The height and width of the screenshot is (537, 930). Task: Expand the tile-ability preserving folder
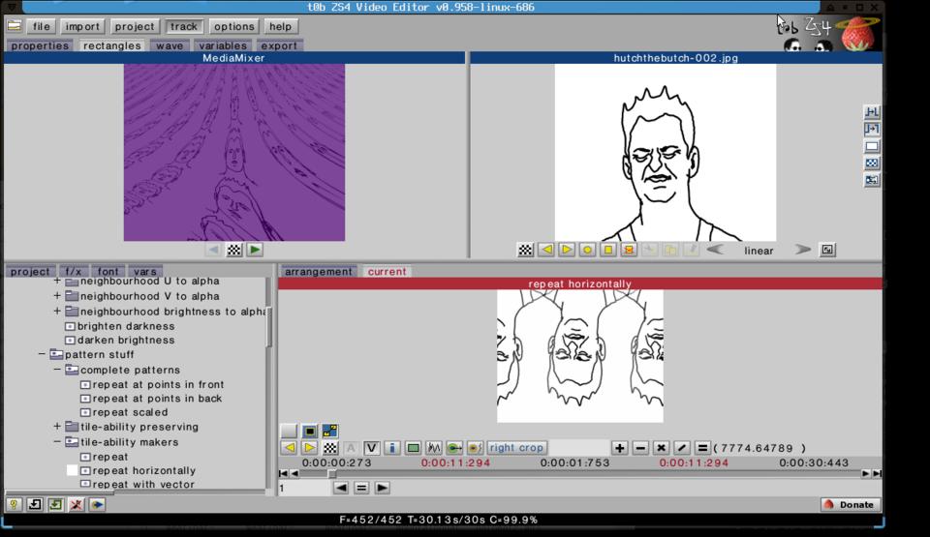57,427
